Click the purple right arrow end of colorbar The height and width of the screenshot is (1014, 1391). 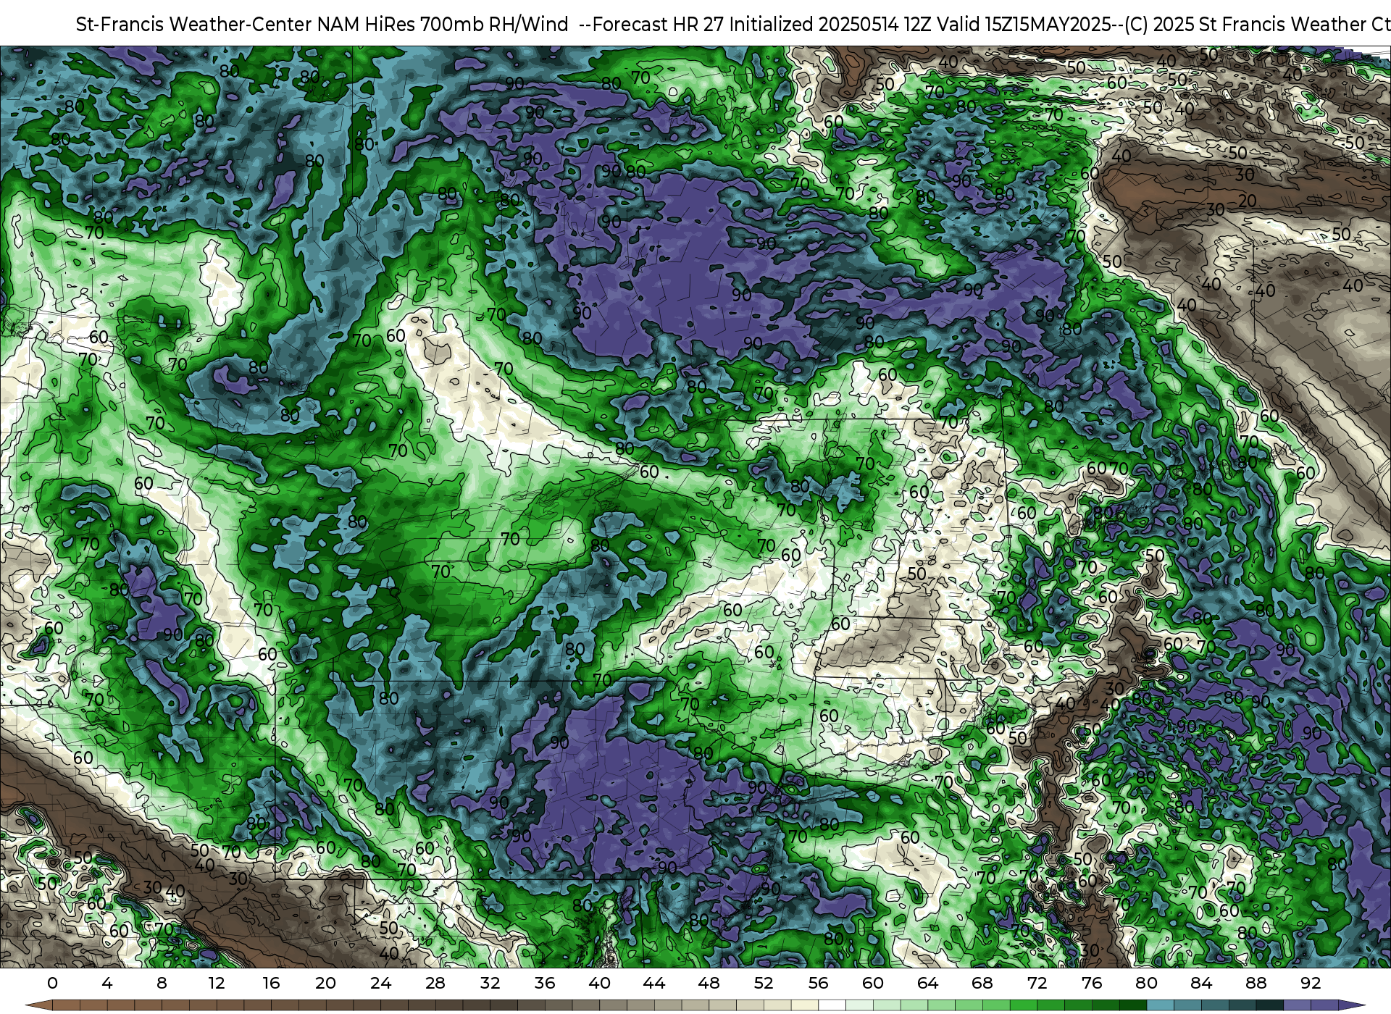click(x=1351, y=1005)
